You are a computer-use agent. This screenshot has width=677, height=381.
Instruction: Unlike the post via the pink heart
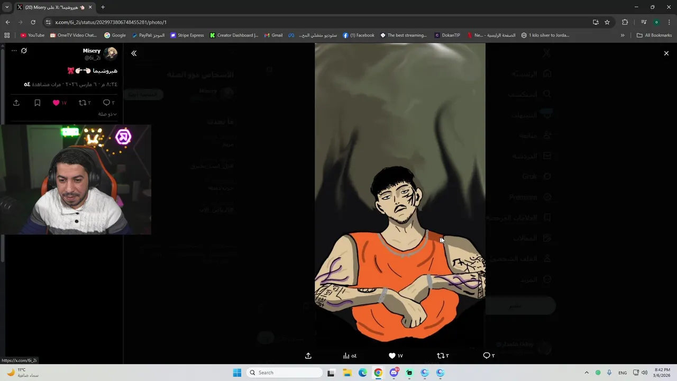[x=59, y=103]
